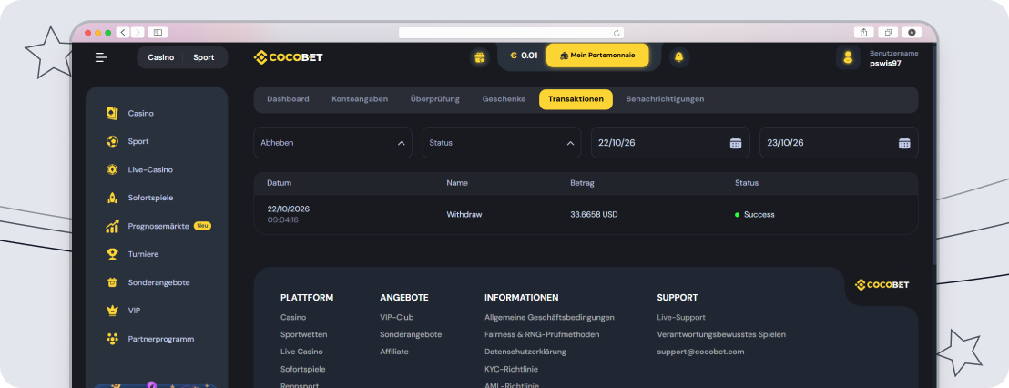Open Verantwortungsbewusstes Spielen link
1009x388 pixels.
[721, 334]
